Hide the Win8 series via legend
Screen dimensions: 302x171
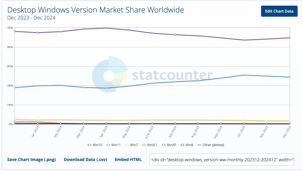(187, 145)
